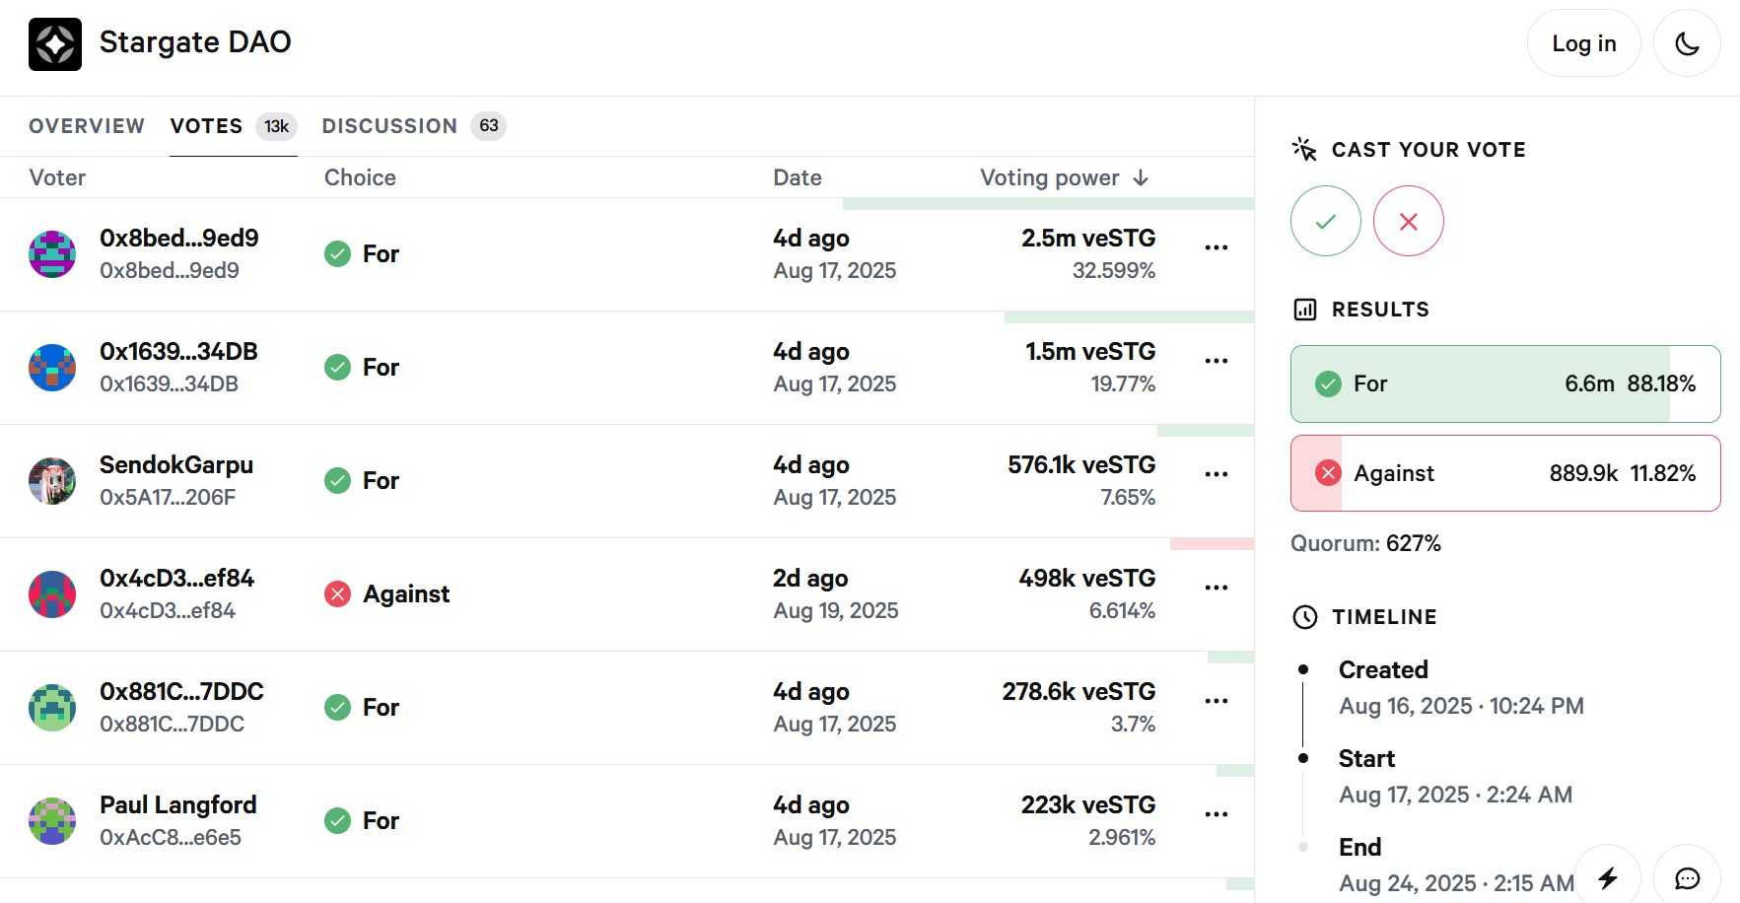This screenshot has height=903, width=1740.
Task: Click the Log in button
Action: coord(1583,43)
